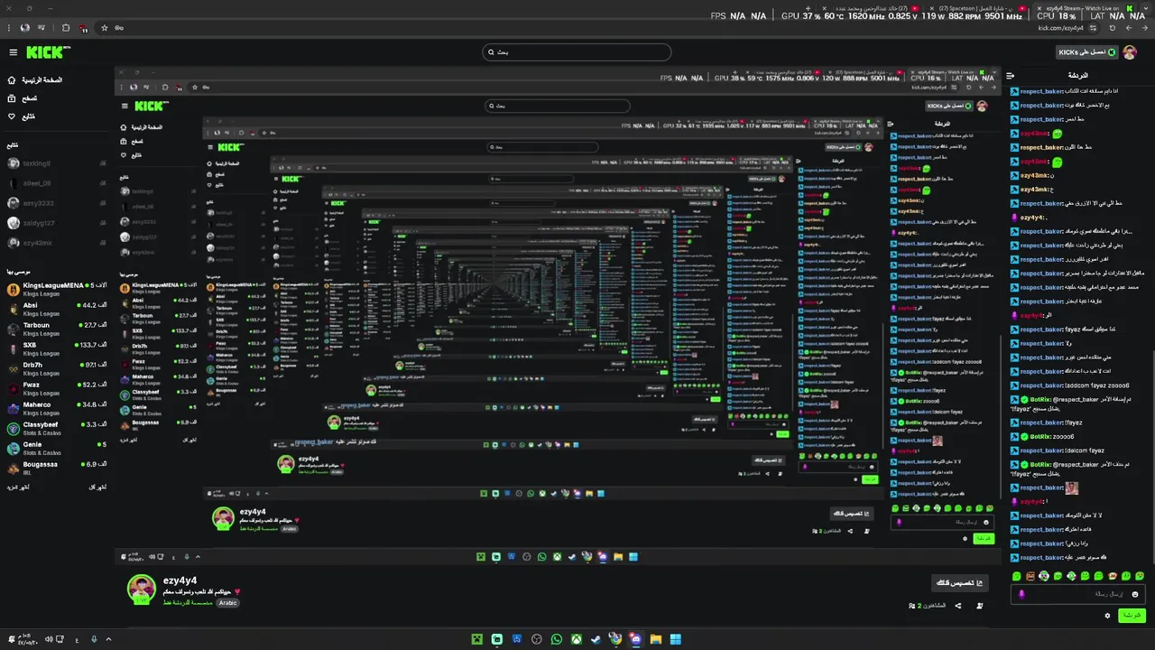This screenshot has height=650, width=1155.
Task: Open Steam from the taskbar
Action: pyautogui.click(x=596, y=639)
